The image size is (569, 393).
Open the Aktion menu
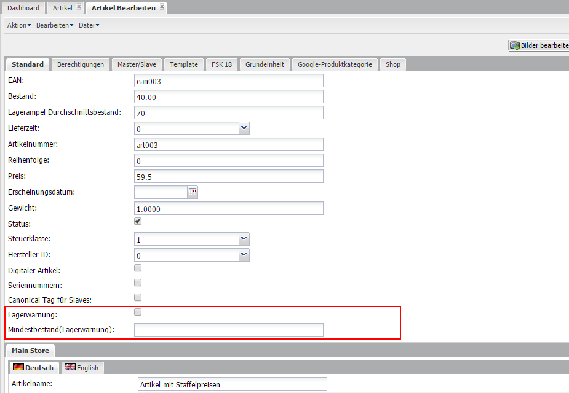tap(18, 25)
